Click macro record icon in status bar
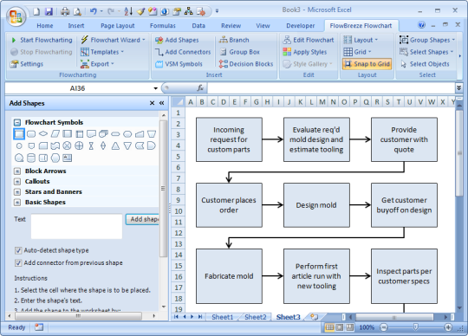The image size is (468, 336). pyautogui.click(x=39, y=327)
